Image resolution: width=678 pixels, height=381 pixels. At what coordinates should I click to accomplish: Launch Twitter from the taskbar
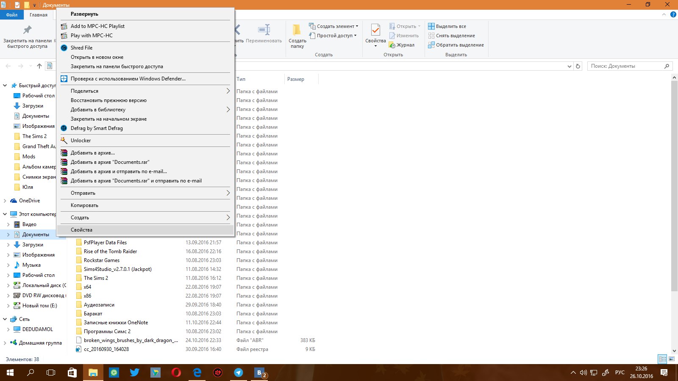[134, 373]
